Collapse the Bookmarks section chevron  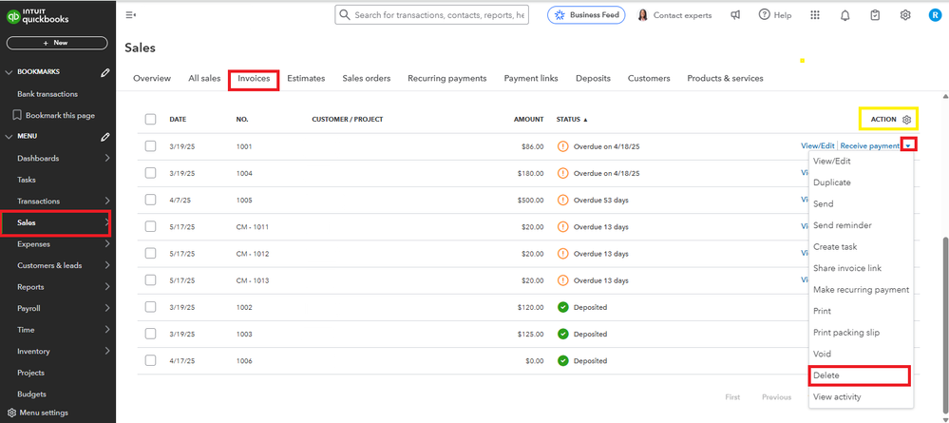pos(9,72)
